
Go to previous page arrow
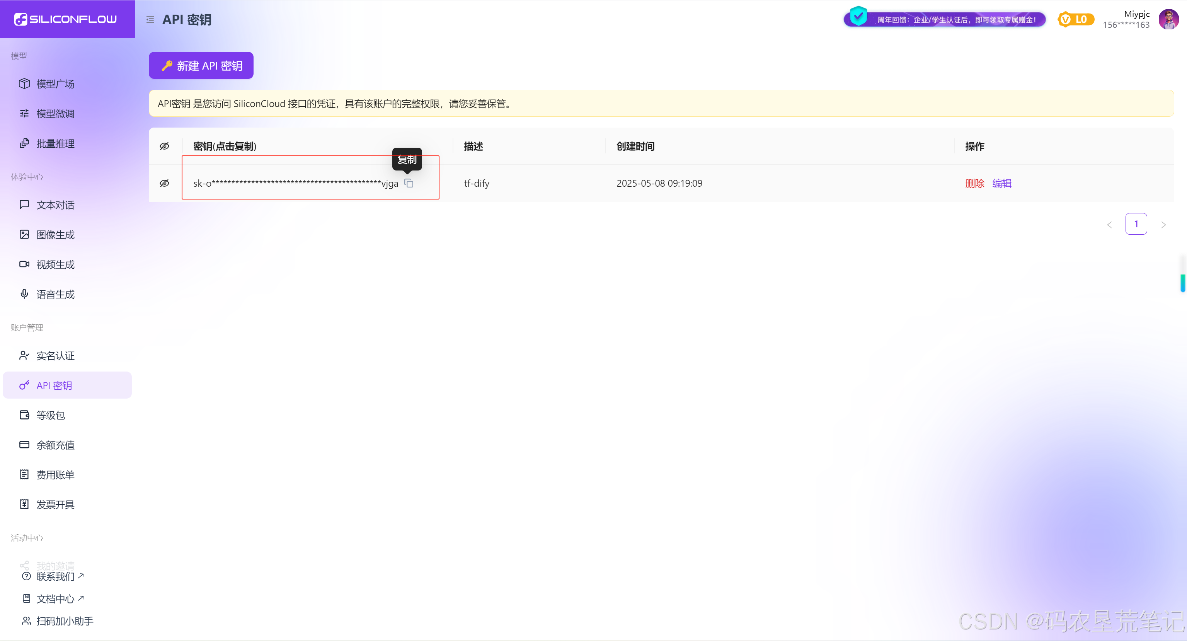tap(1109, 224)
